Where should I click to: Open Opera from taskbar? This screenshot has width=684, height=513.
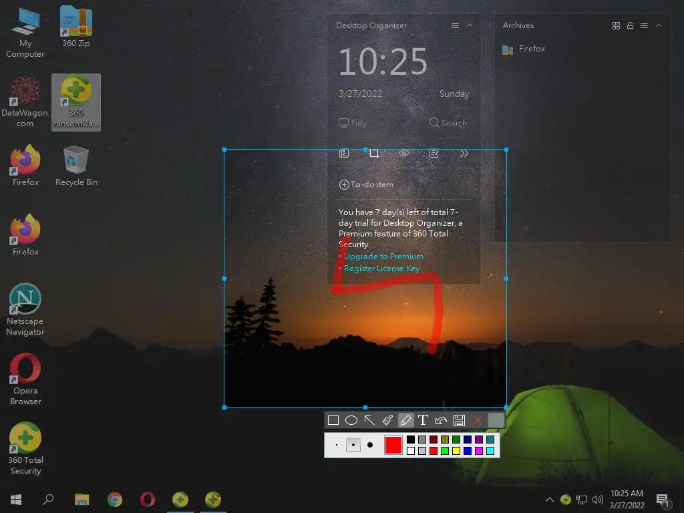tap(148, 500)
